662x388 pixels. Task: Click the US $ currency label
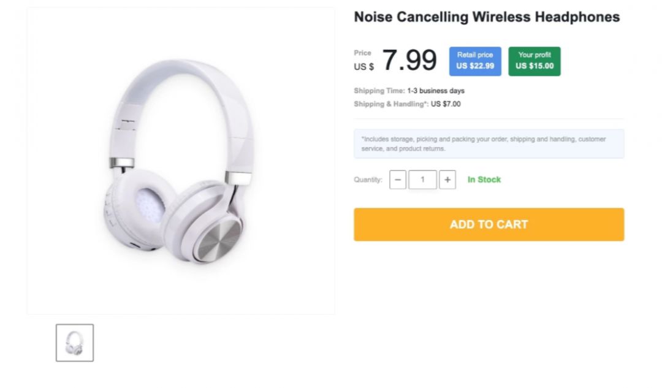[363, 67]
